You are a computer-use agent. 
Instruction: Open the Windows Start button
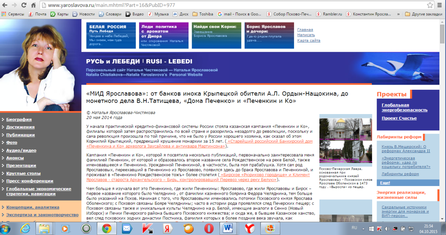click(x=6, y=228)
